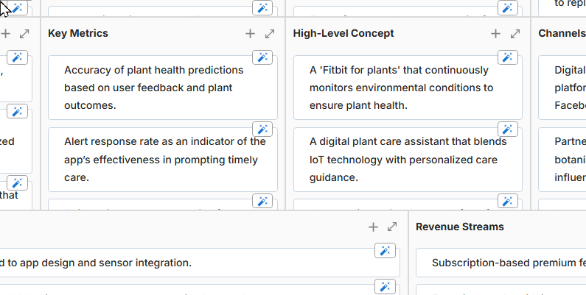This screenshot has height=295, width=586.
Task: Expand section left of Revenue Streams
Action: pos(393,227)
